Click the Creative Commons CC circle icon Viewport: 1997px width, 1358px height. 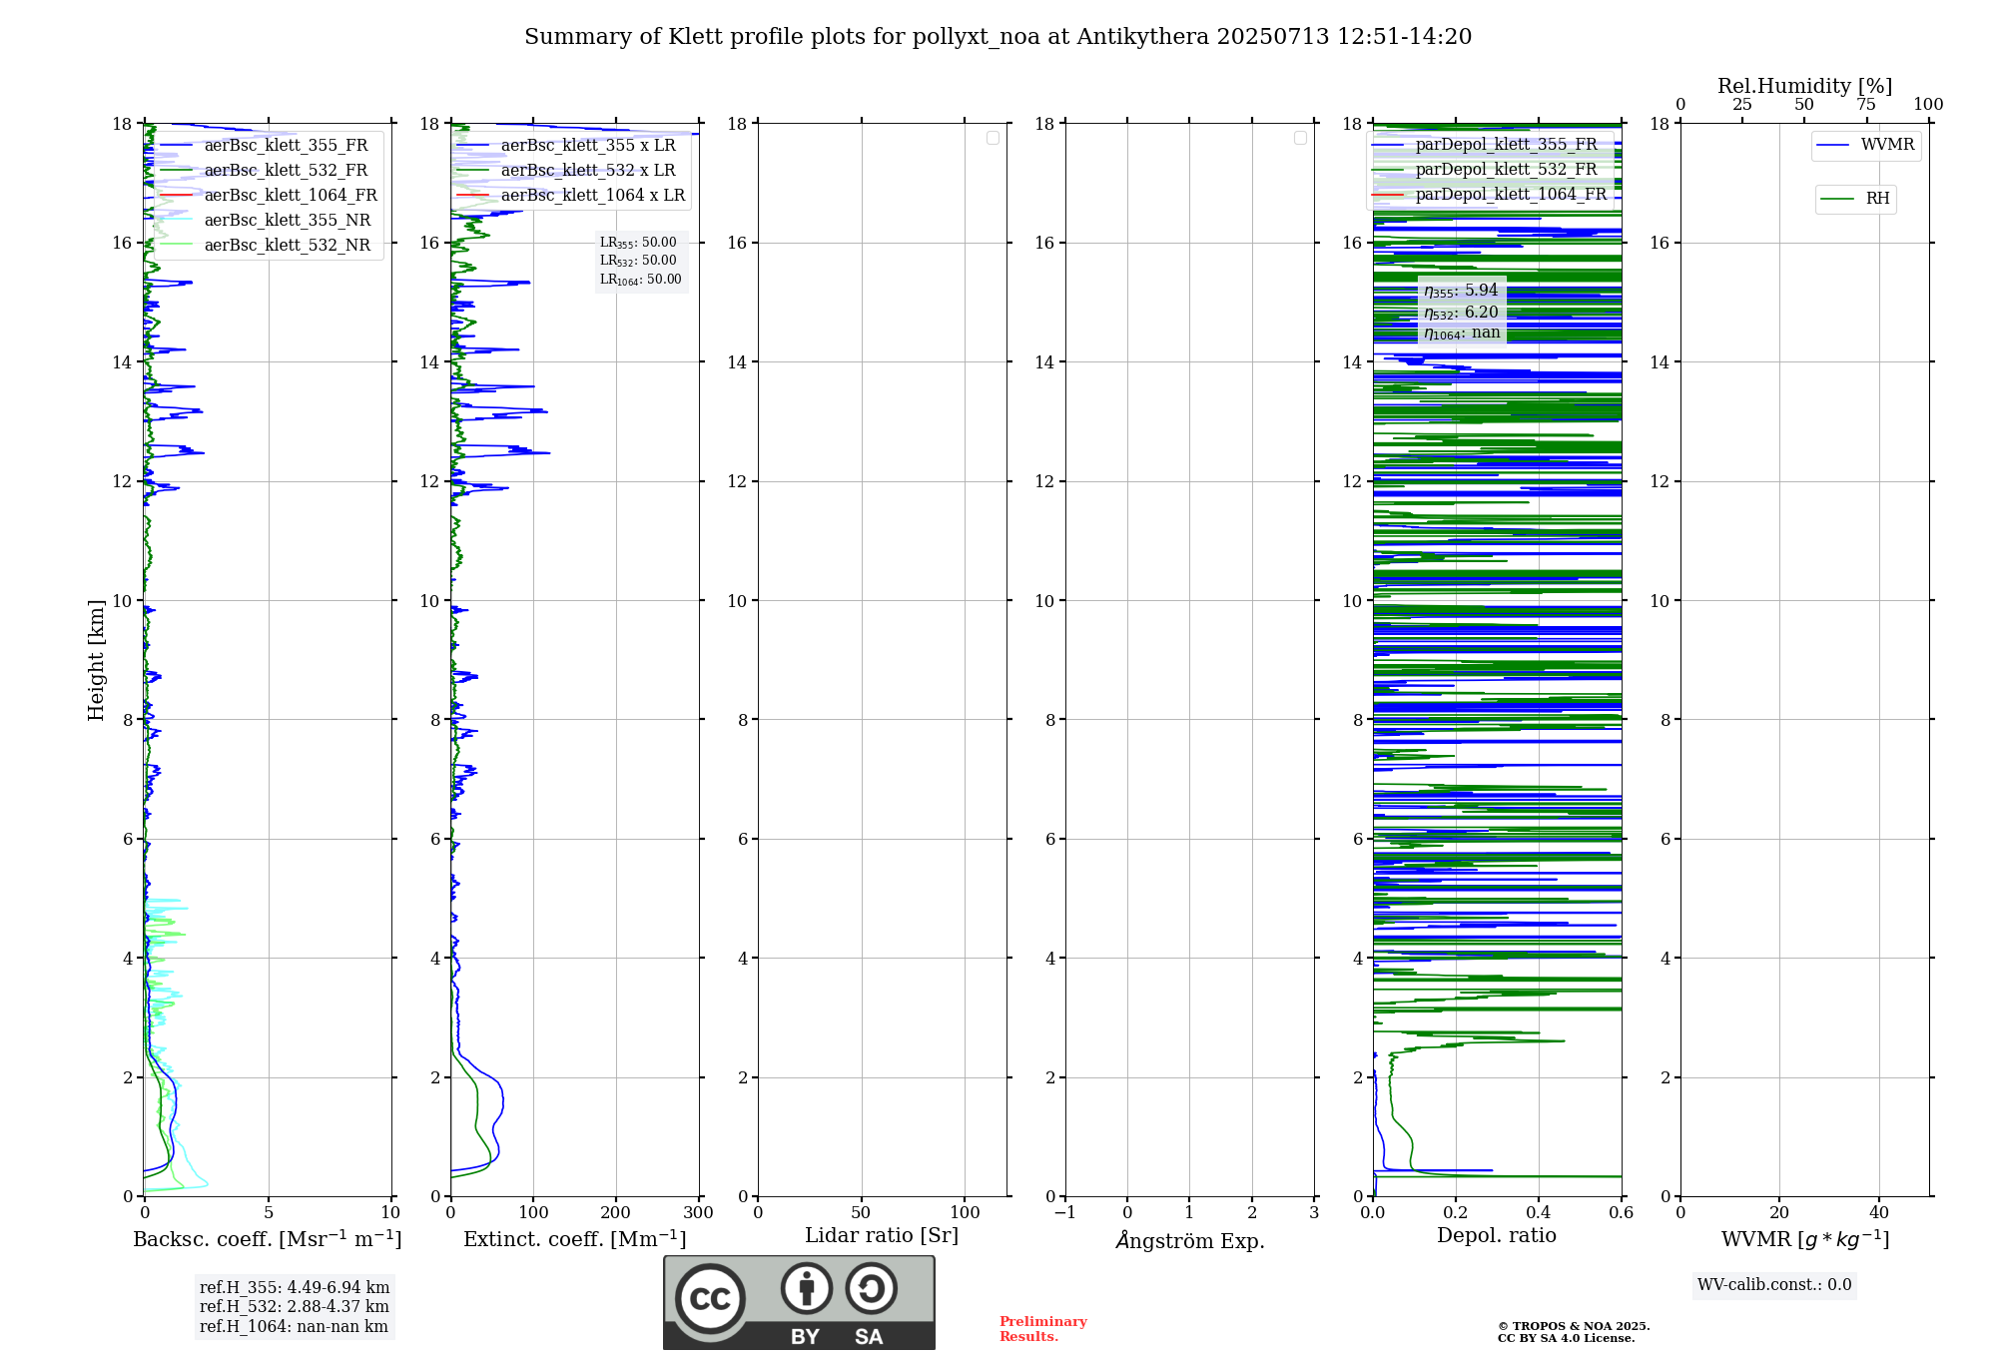click(710, 1299)
